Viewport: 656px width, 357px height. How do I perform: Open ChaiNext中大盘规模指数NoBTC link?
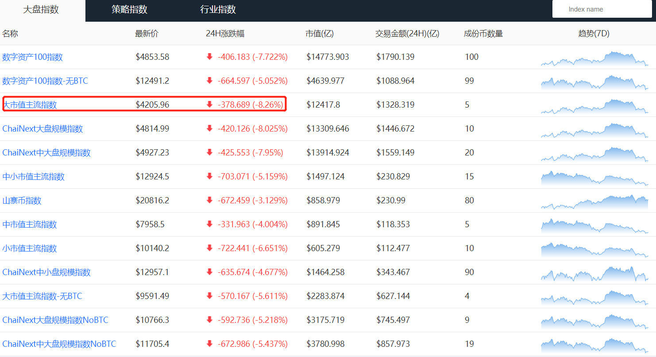59,344
